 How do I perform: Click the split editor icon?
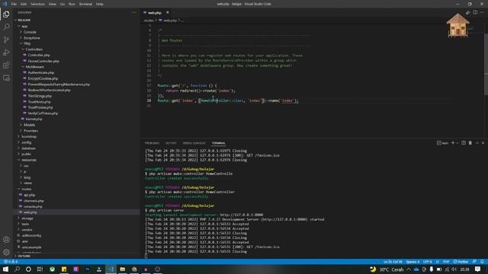[x=475, y=12]
